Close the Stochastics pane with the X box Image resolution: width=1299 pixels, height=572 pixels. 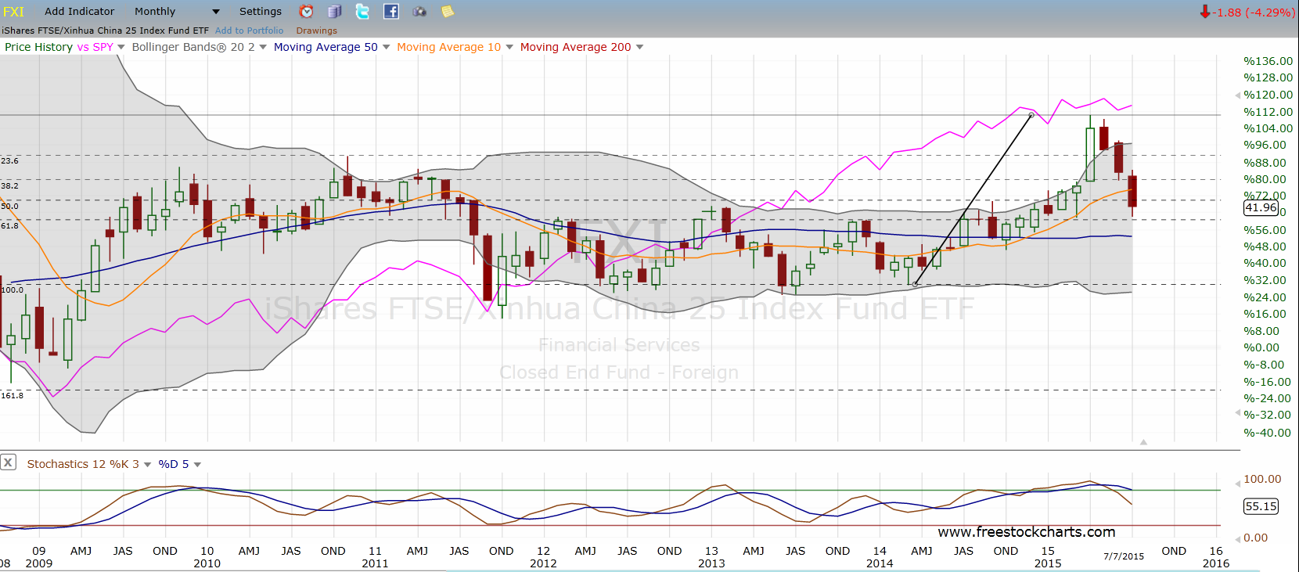[x=8, y=462]
